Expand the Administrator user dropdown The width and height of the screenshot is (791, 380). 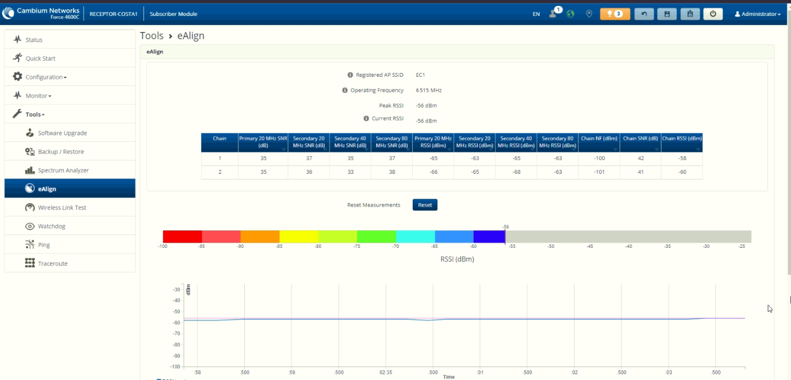point(757,14)
